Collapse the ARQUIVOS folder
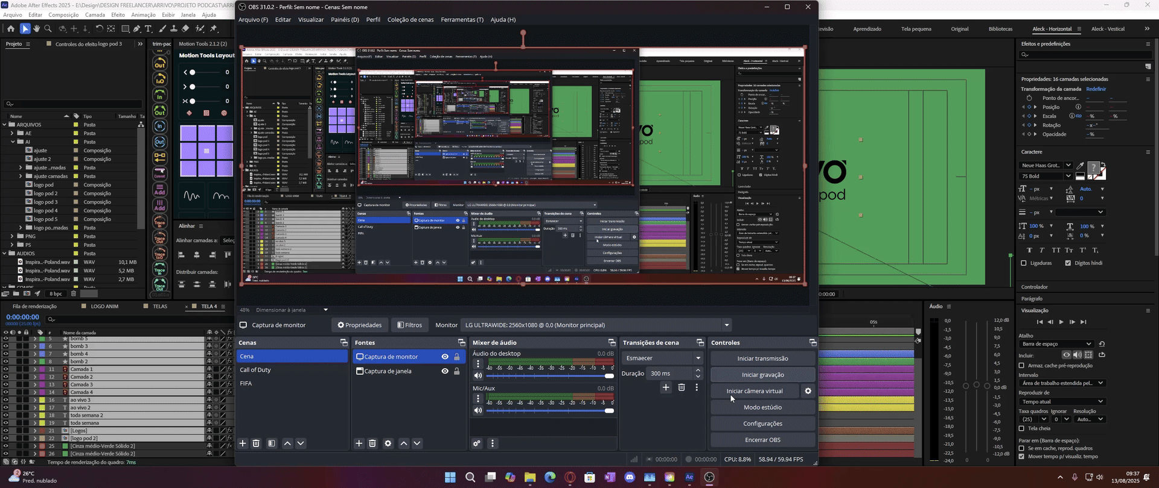The height and width of the screenshot is (488, 1159). tap(5, 125)
